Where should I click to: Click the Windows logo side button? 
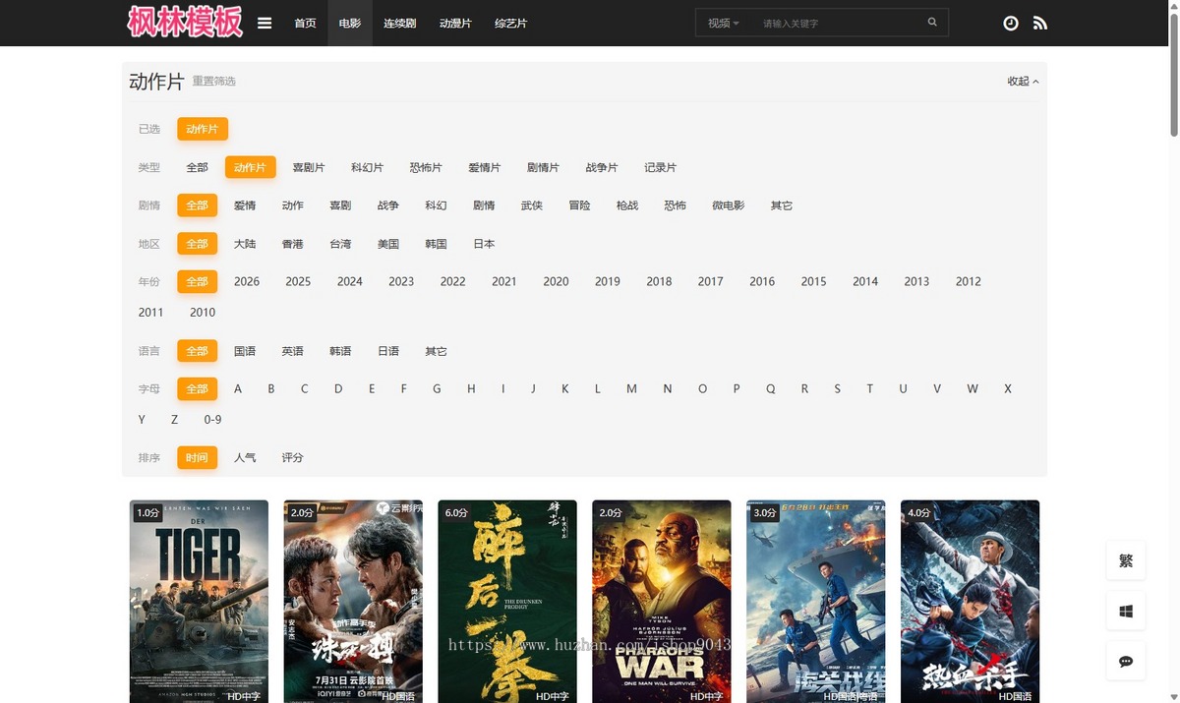pyautogui.click(x=1126, y=611)
